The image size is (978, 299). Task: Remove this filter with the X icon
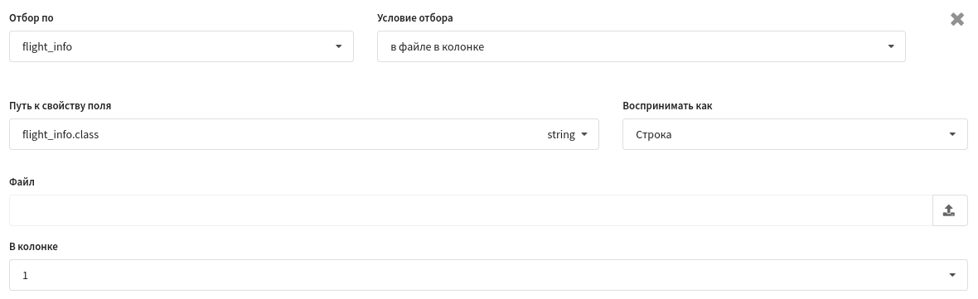[956, 19]
